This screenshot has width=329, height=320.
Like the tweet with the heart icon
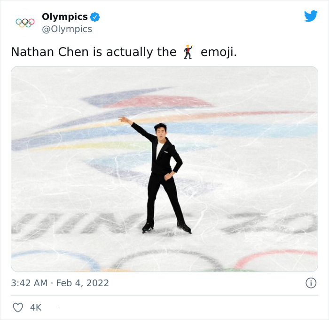click(18, 307)
